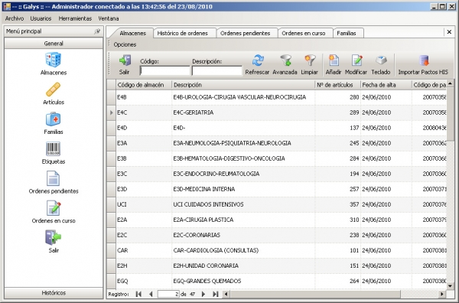459x303 pixels.
Task: Click horizontal scrollbar right arrow
Action: 442,294
